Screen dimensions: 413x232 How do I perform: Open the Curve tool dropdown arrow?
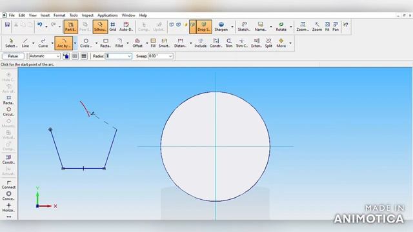(x=52, y=43)
